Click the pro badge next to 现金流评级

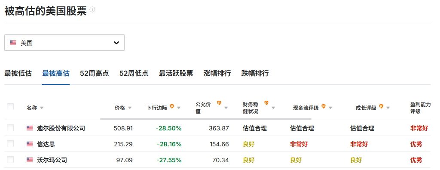tap(324, 106)
